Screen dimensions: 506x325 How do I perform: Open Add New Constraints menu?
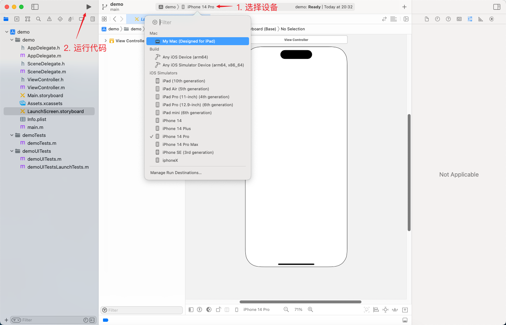coord(386,309)
